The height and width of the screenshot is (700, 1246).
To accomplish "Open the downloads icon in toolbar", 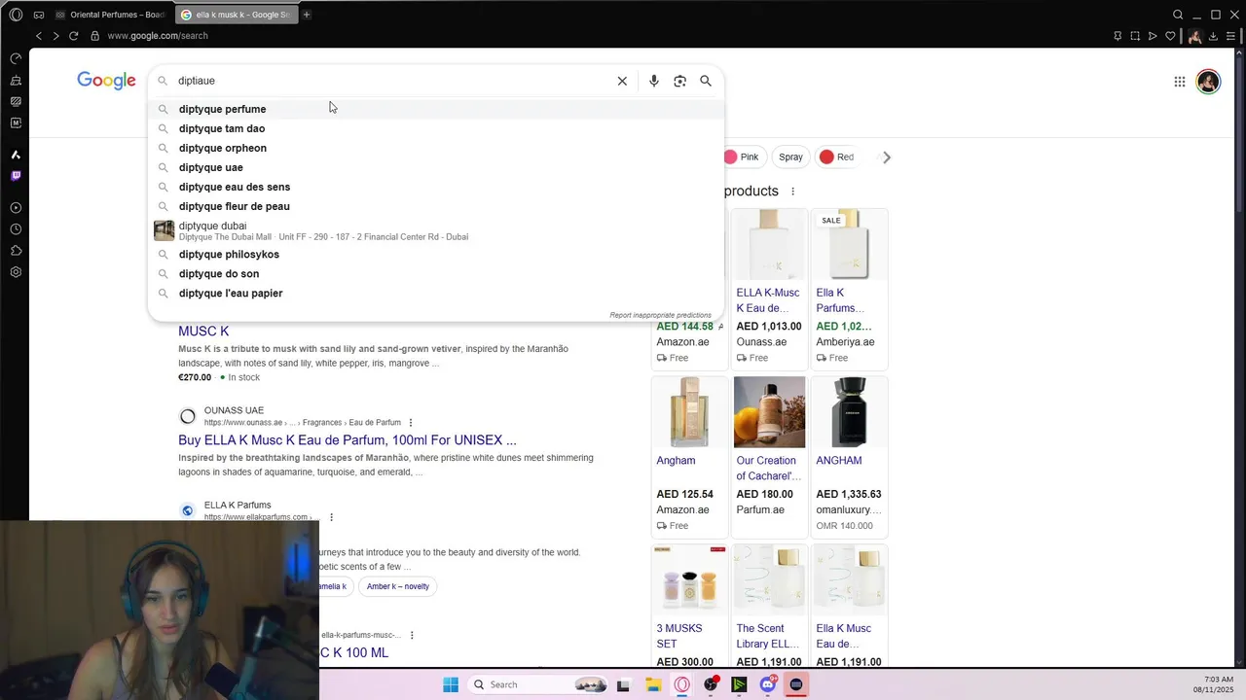I will click(1213, 36).
